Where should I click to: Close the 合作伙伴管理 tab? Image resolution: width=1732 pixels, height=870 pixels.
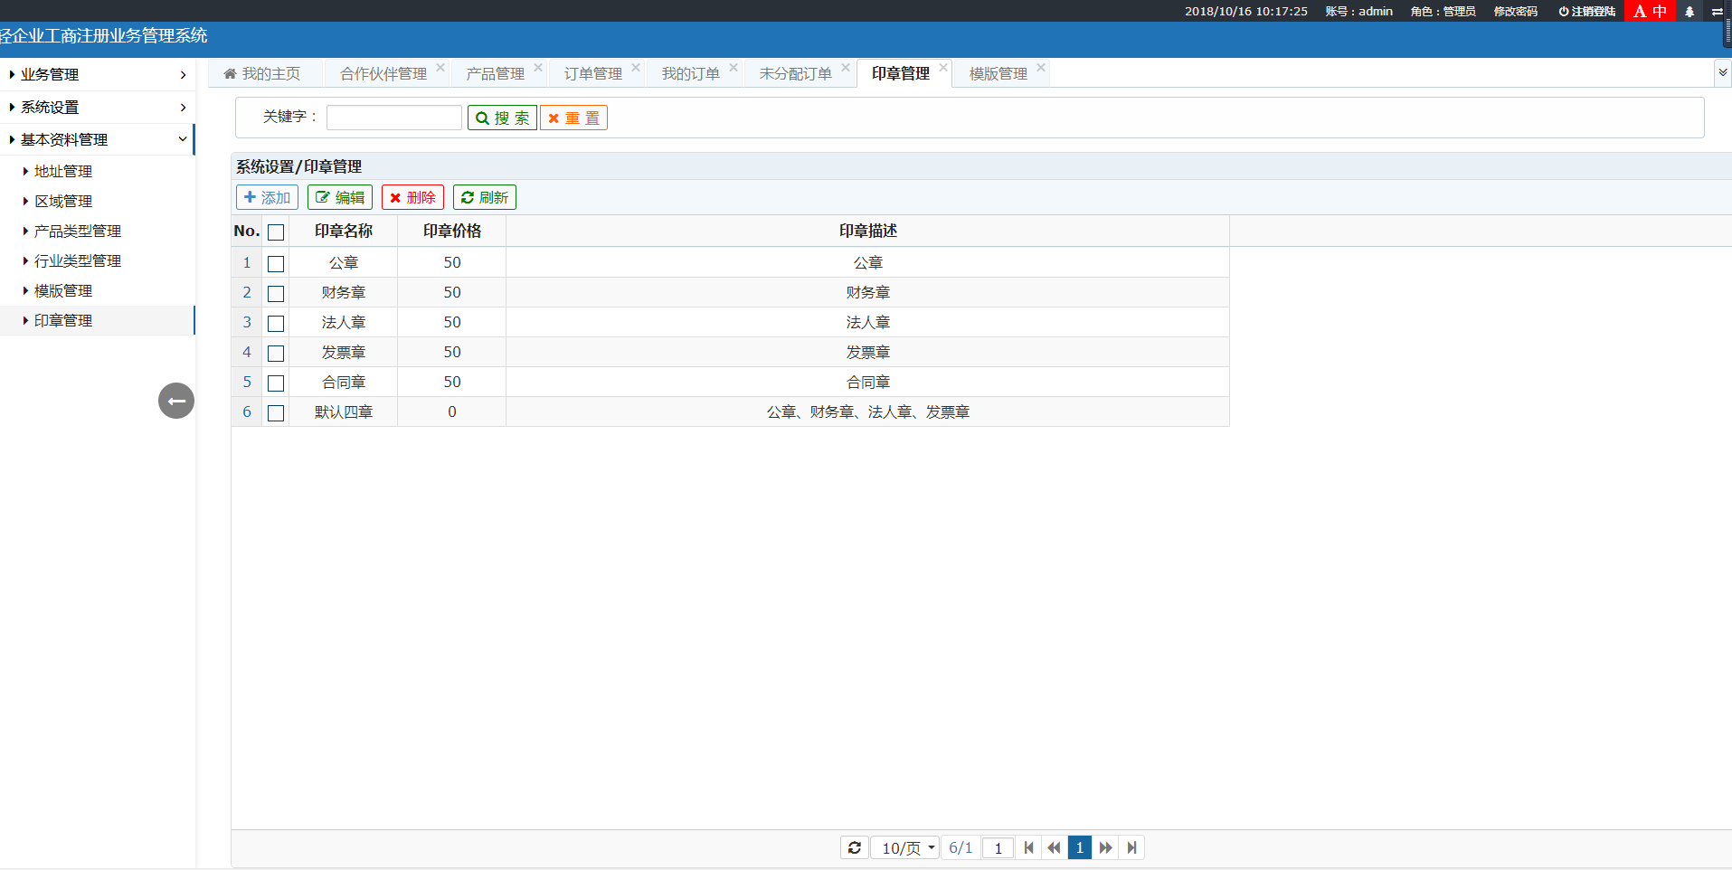440,68
